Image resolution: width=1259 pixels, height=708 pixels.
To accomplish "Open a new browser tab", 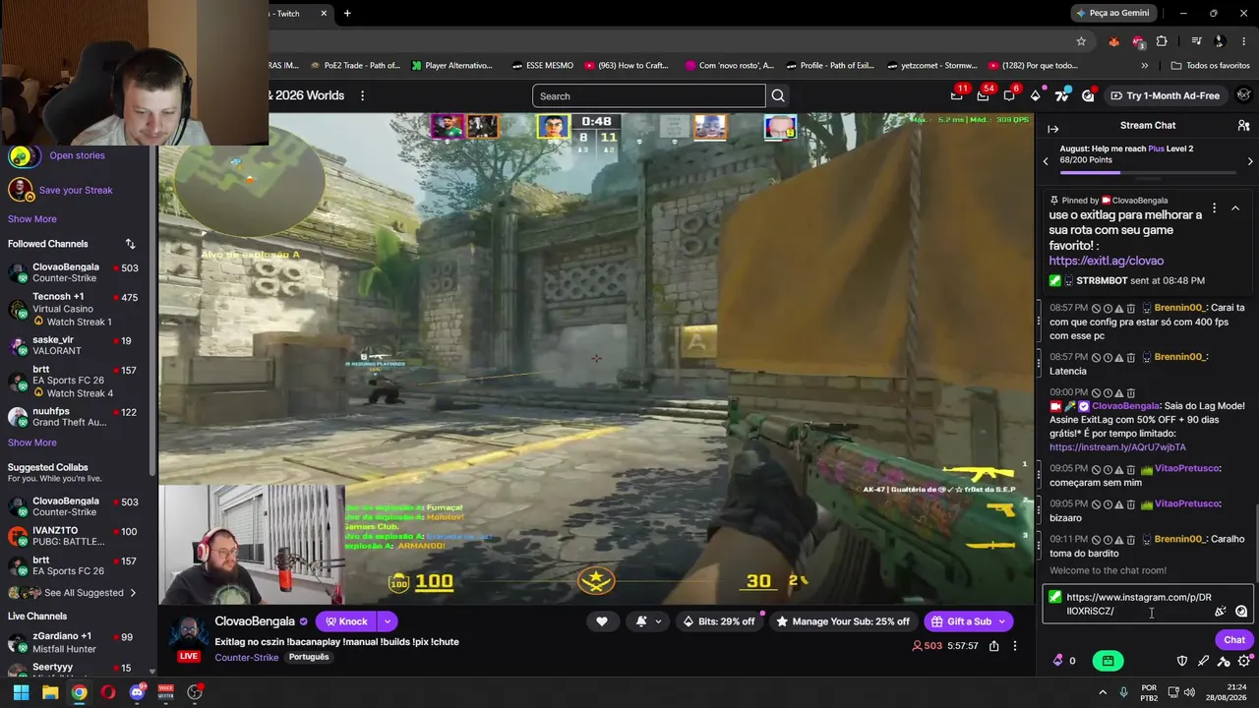I will click(347, 14).
